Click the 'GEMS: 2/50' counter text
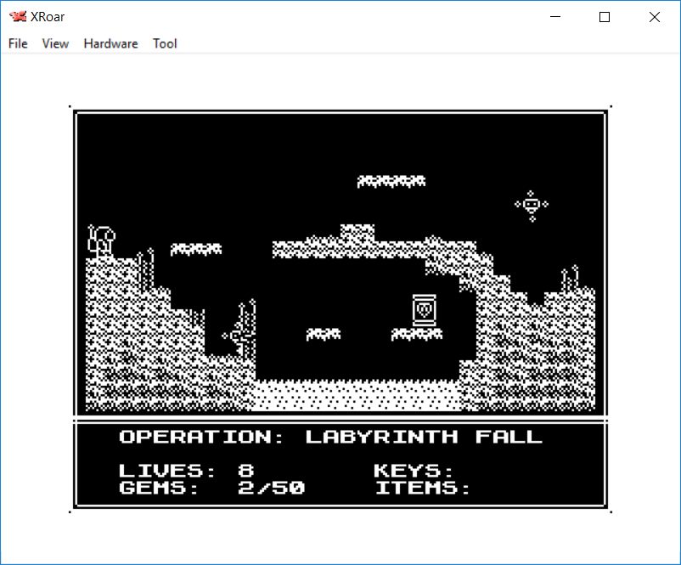Image resolution: width=681 pixels, height=565 pixels. pyautogui.click(x=212, y=488)
